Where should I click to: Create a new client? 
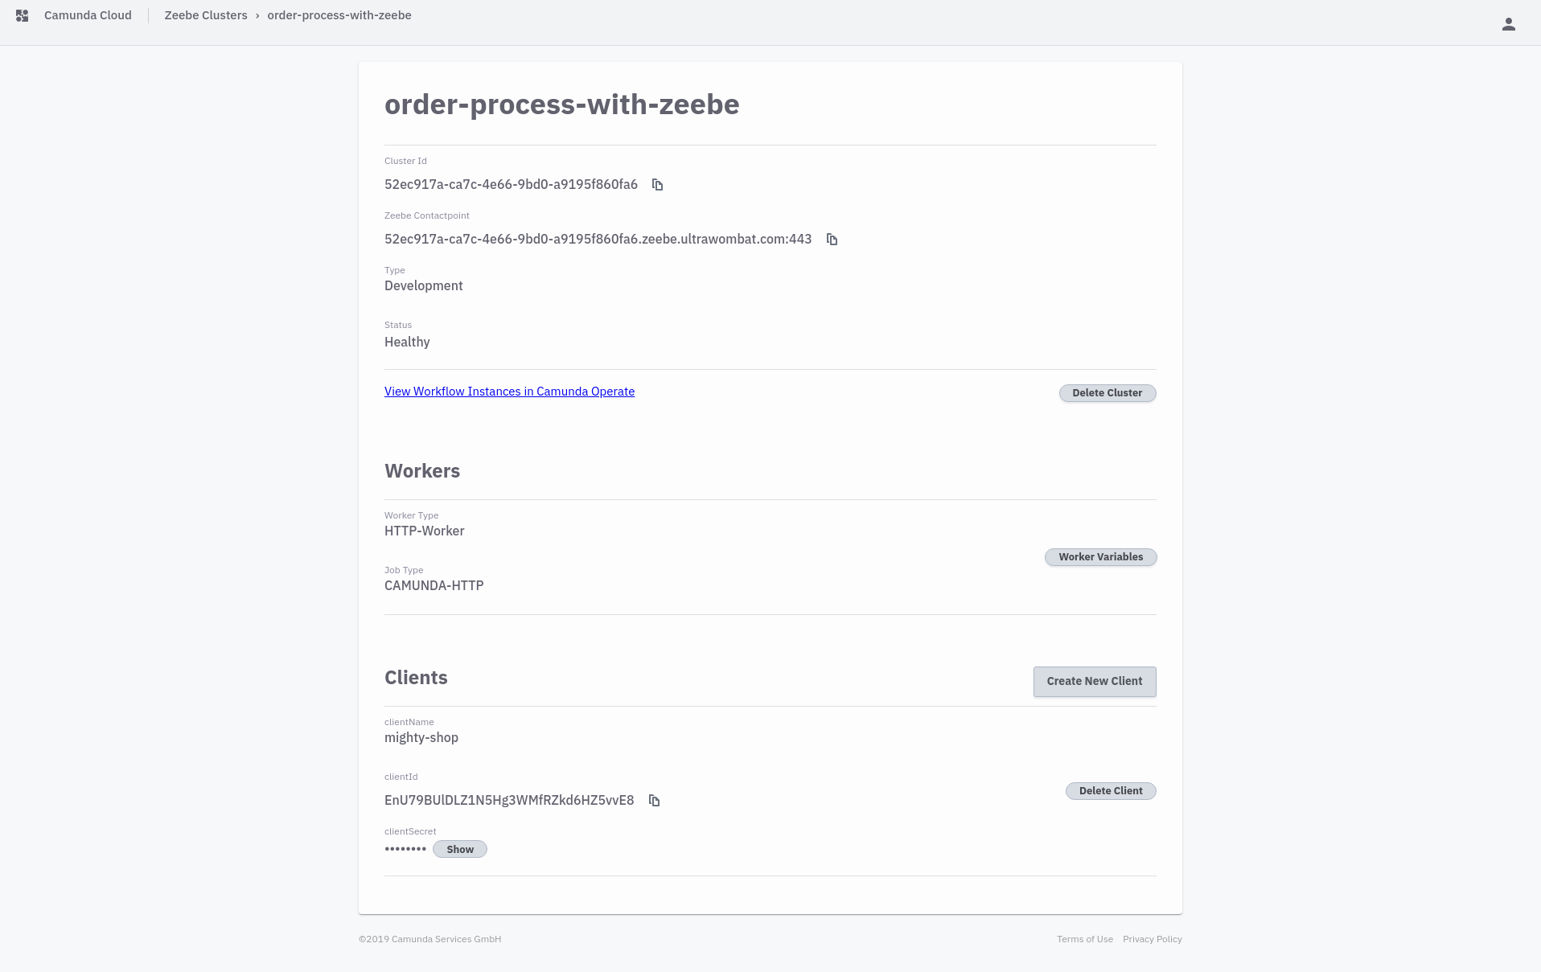(1095, 682)
